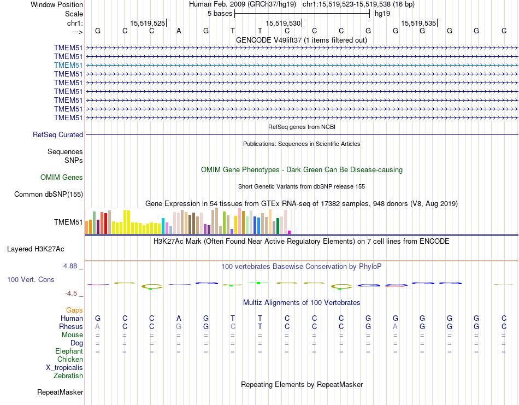Click the Window Position label
The height and width of the screenshot is (405, 519).
tap(57, 4)
